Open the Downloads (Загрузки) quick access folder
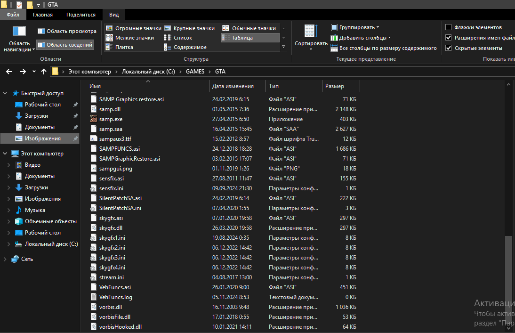The width and height of the screenshot is (515, 333). coord(36,116)
